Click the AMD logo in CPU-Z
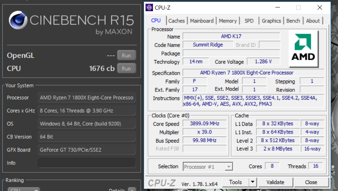This screenshot has width=338, height=191. [303, 48]
